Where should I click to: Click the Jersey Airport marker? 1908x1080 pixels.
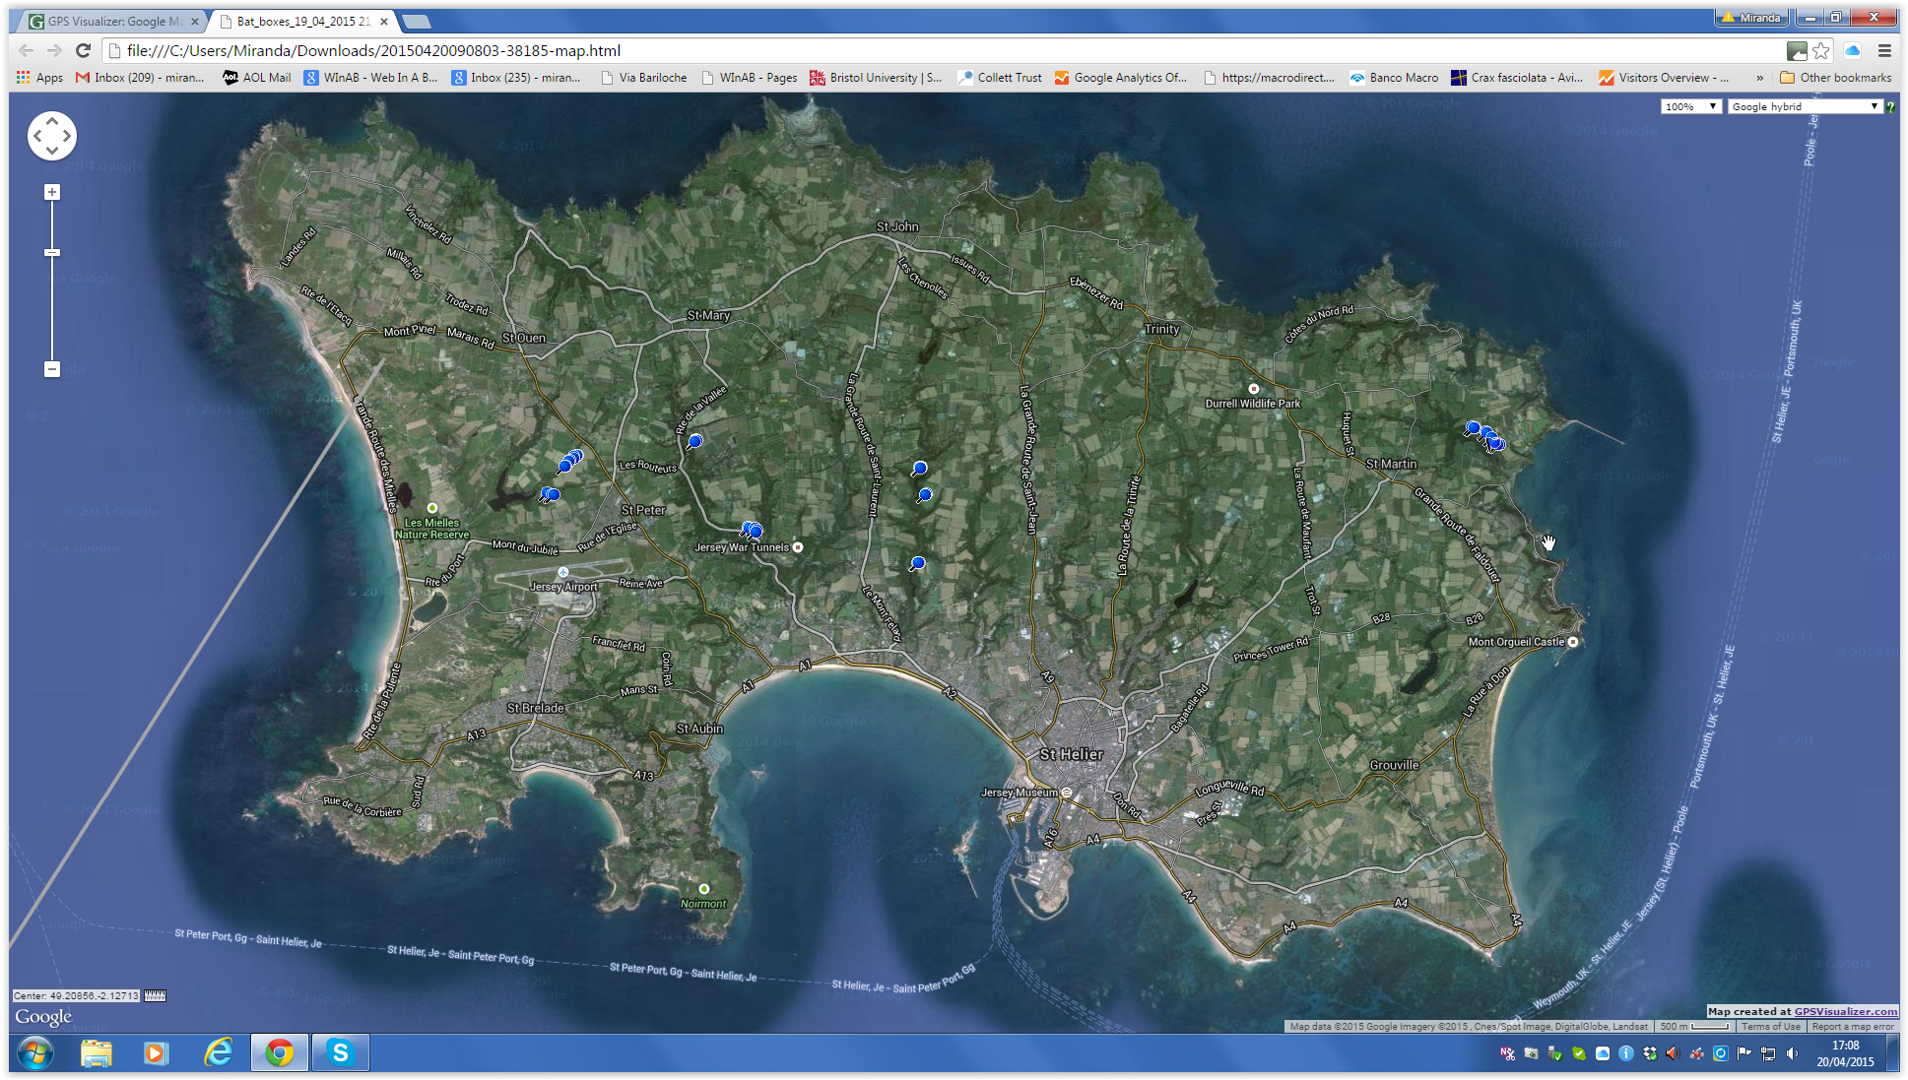pyautogui.click(x=562, y=572)
